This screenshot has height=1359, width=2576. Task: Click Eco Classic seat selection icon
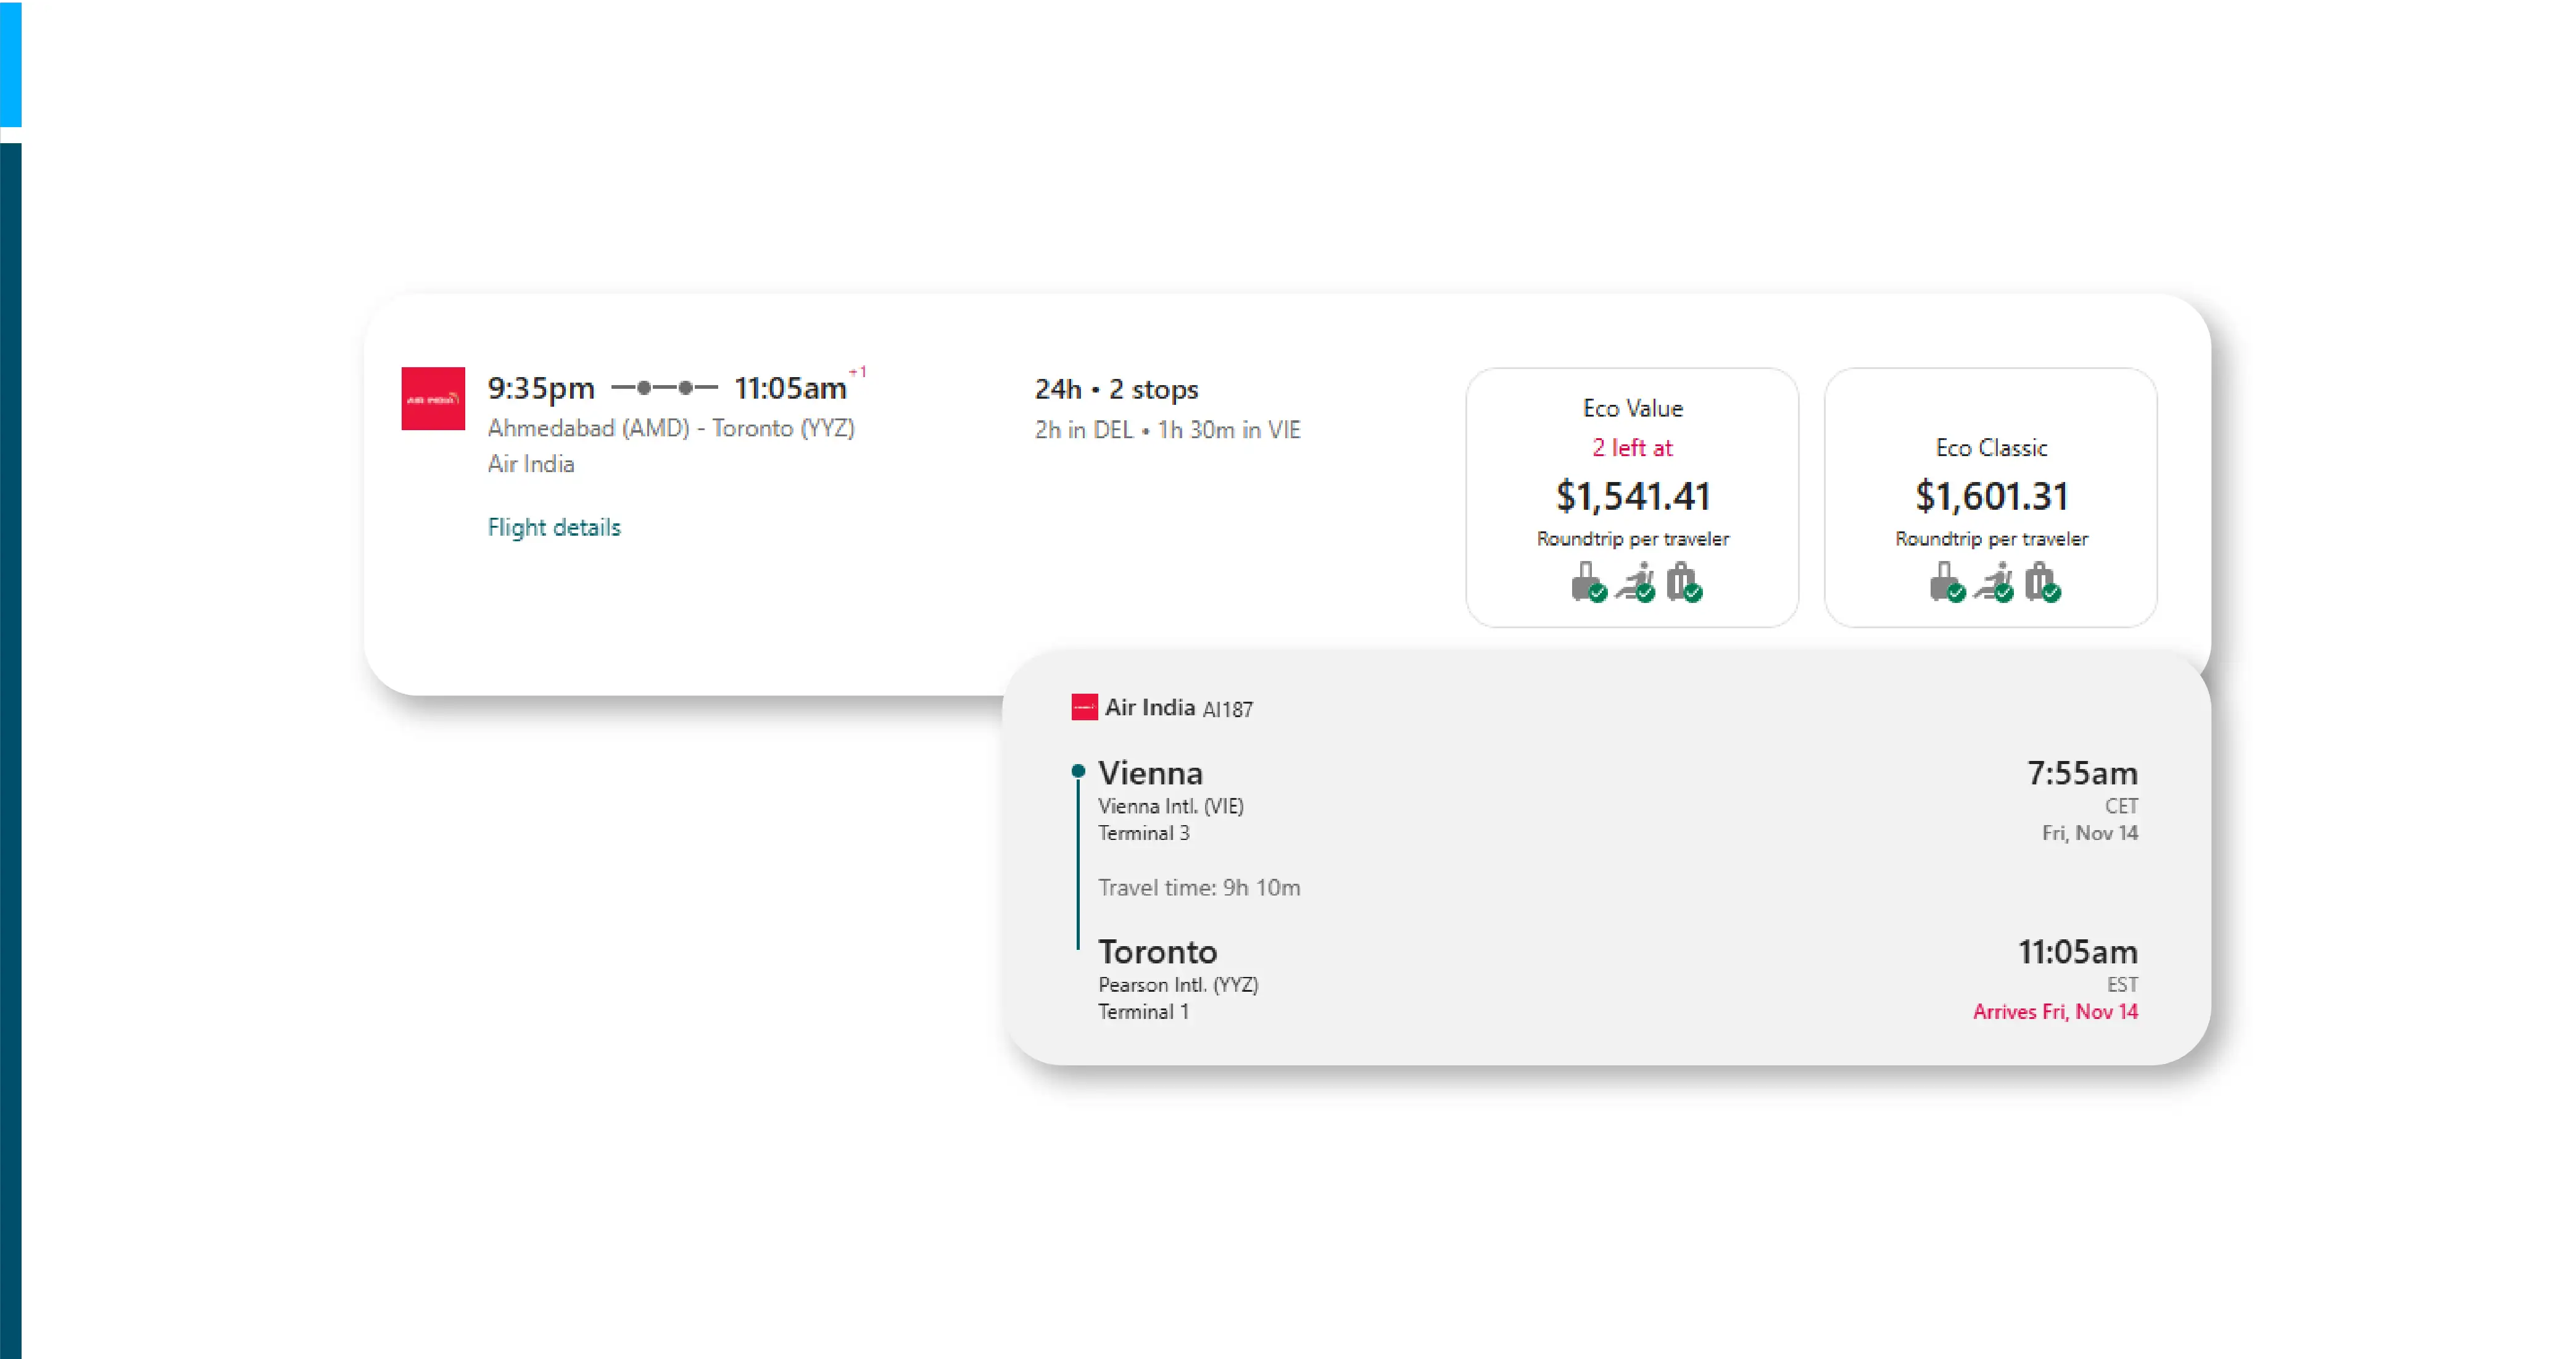click(x=1994, y=582)
